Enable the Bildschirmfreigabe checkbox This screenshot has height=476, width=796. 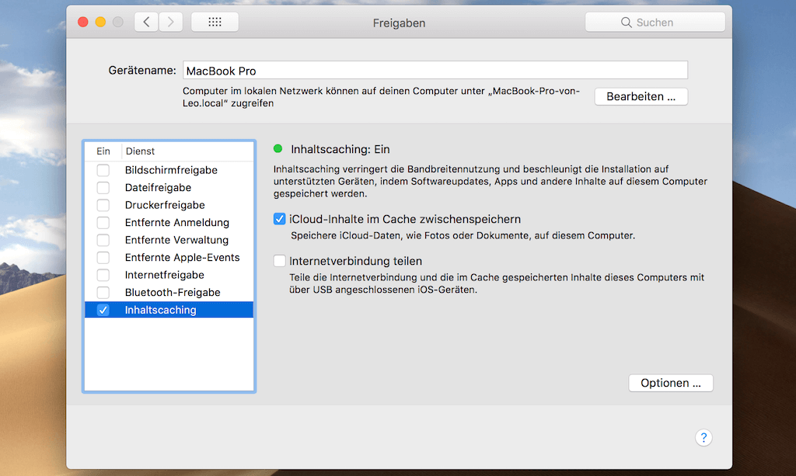pos(103,170)
